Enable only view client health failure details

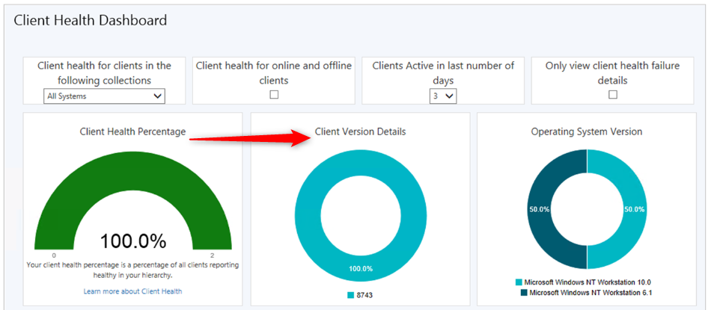click(x=612, y=95)
